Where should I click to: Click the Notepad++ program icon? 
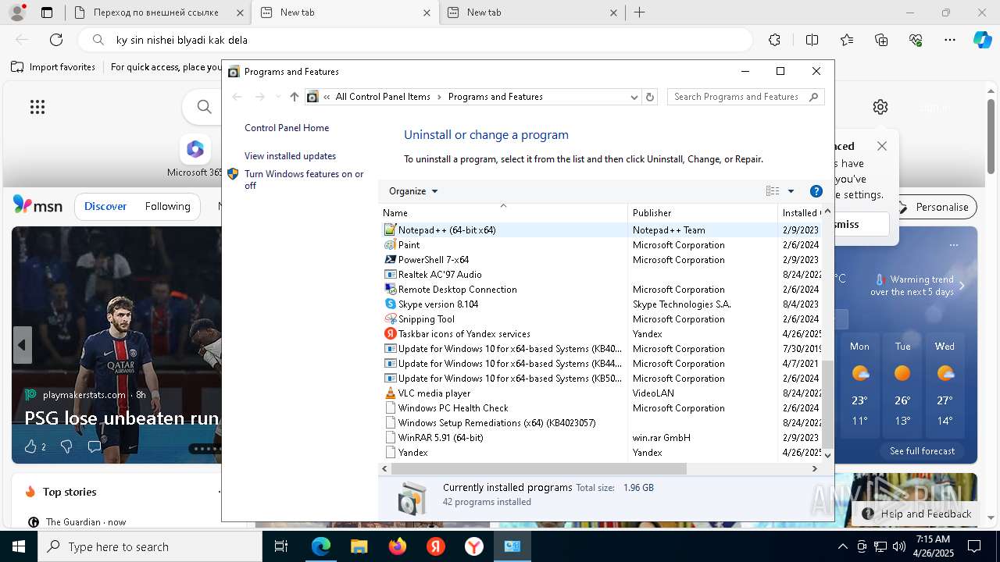pyautogui.click(x=391, y=229)
